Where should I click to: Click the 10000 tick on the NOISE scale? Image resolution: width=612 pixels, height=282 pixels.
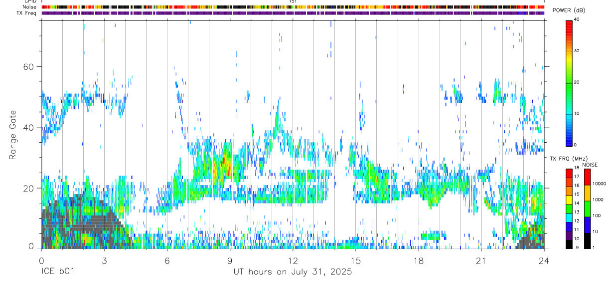pos(599,184)
